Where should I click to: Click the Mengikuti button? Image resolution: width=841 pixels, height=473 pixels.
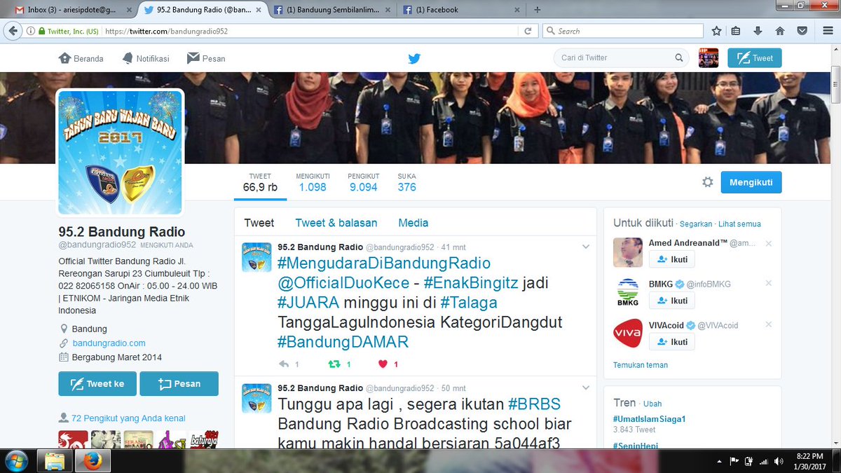tap(751, 181)
